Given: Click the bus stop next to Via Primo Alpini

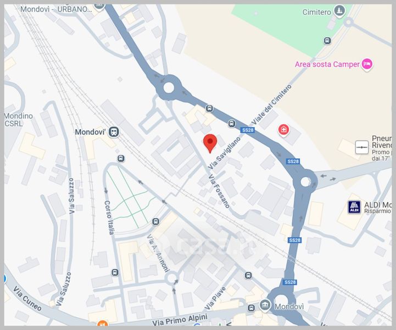Looking at the screenshot, I should tap(252, 308).
